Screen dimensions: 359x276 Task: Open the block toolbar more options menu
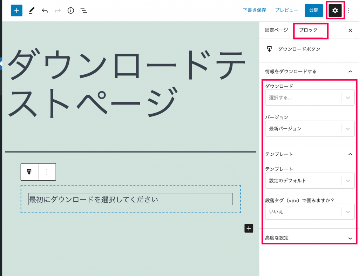coord(47,172)
